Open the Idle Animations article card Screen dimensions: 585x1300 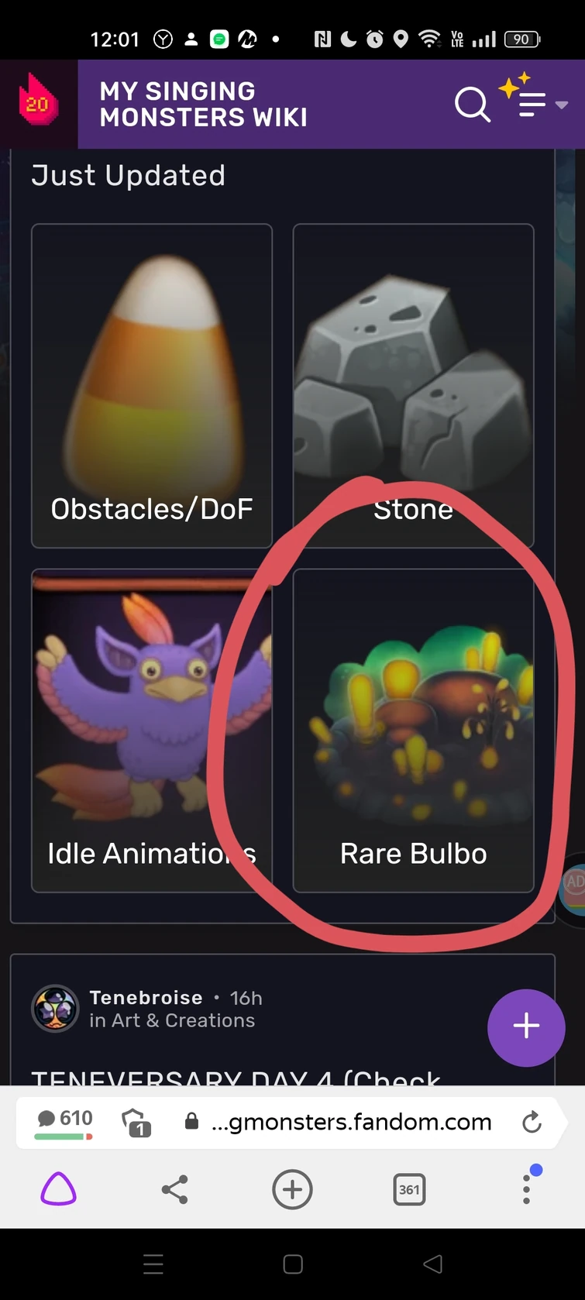click(152, 731)
